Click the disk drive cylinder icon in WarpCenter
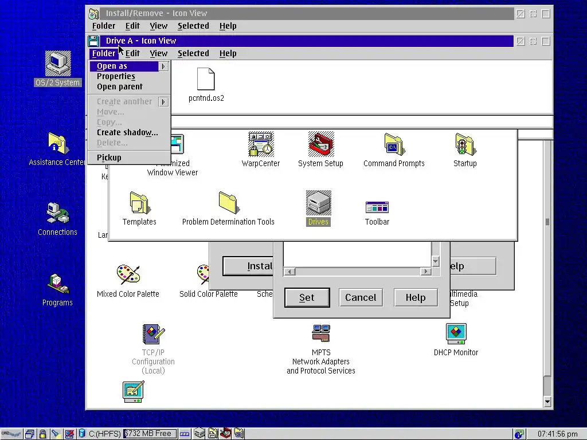 (81, 434)
